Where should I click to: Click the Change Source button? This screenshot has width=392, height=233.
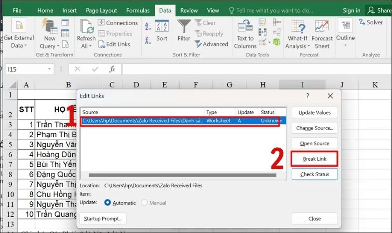(x=315, y=128)
